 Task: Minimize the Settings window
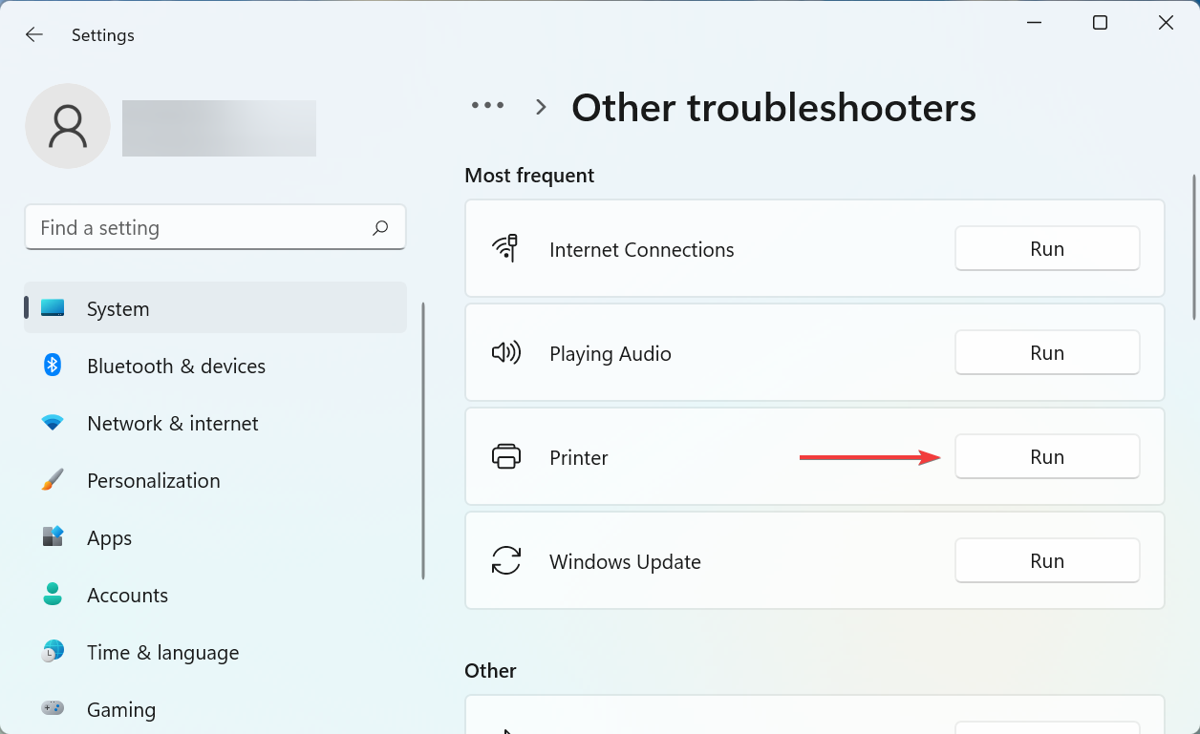coord(1034,23)
